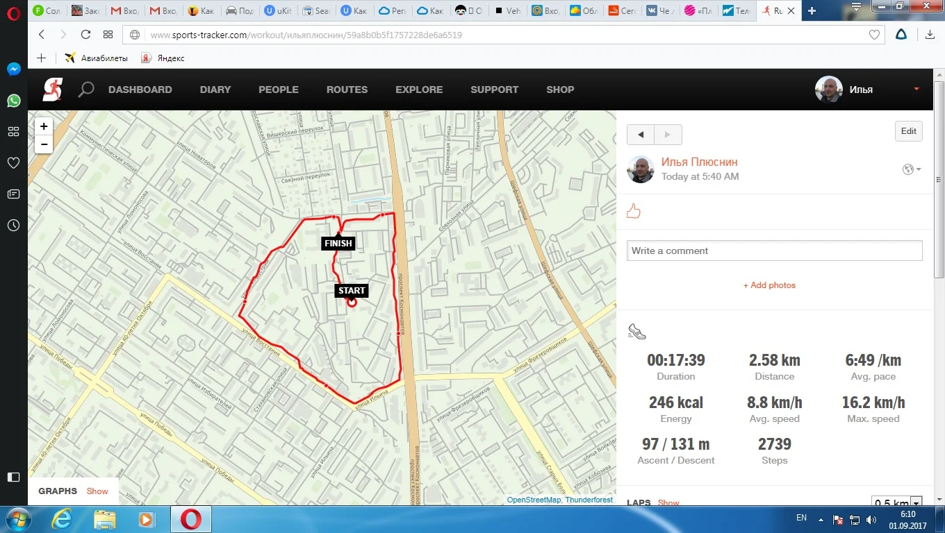Open the Opera VPN/account icon in the toolbar
This screenshot has width=945, height=533.
(901, 35)
